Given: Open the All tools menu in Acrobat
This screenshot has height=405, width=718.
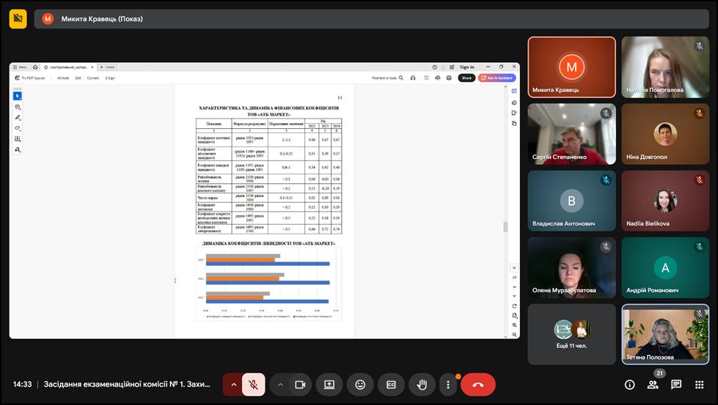Looking at the screenshot, I should [x=63, y=78].
